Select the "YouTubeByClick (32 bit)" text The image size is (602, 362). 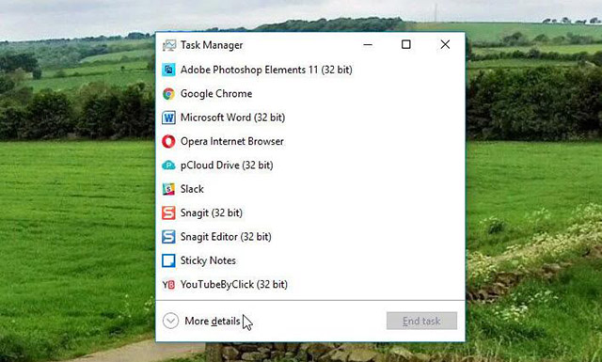[x=234, y=285]
